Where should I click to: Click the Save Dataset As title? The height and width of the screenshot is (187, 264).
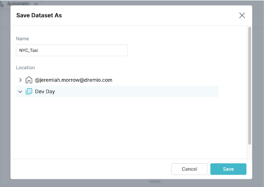39,15
